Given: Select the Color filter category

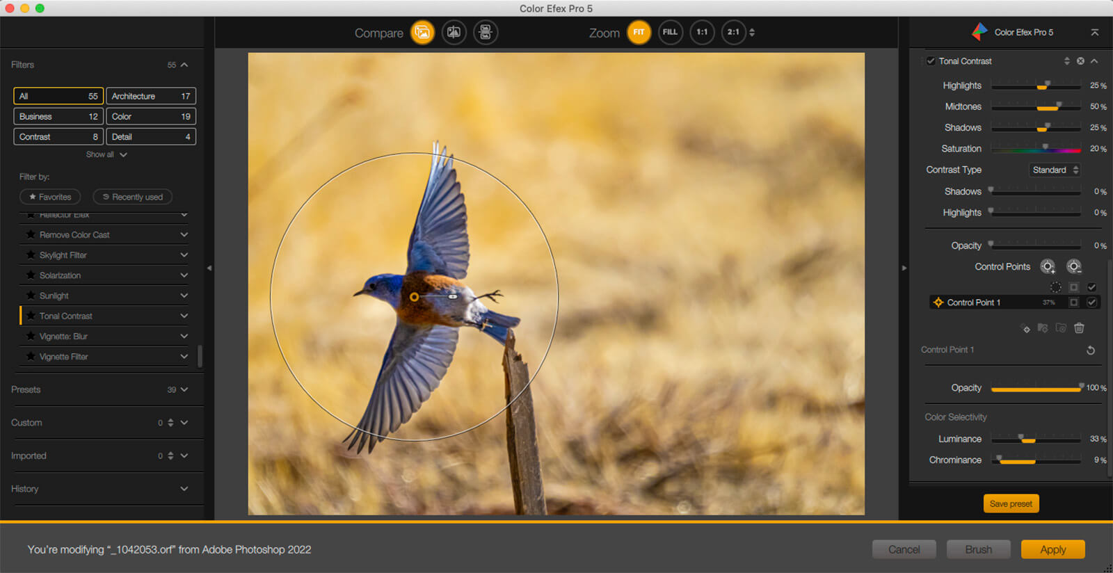Looking at the screenshot, I should click(x=150, y=116).
